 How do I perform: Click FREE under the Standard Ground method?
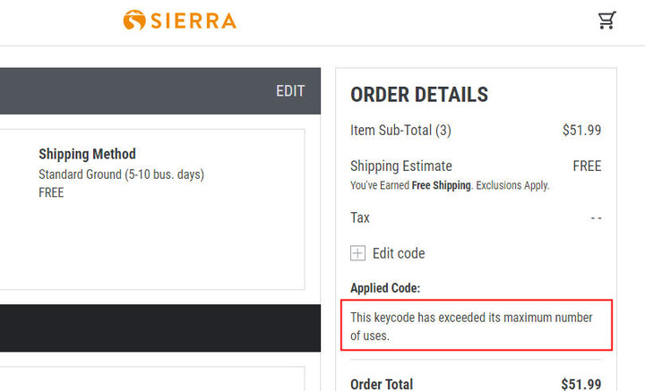[51, 192]
